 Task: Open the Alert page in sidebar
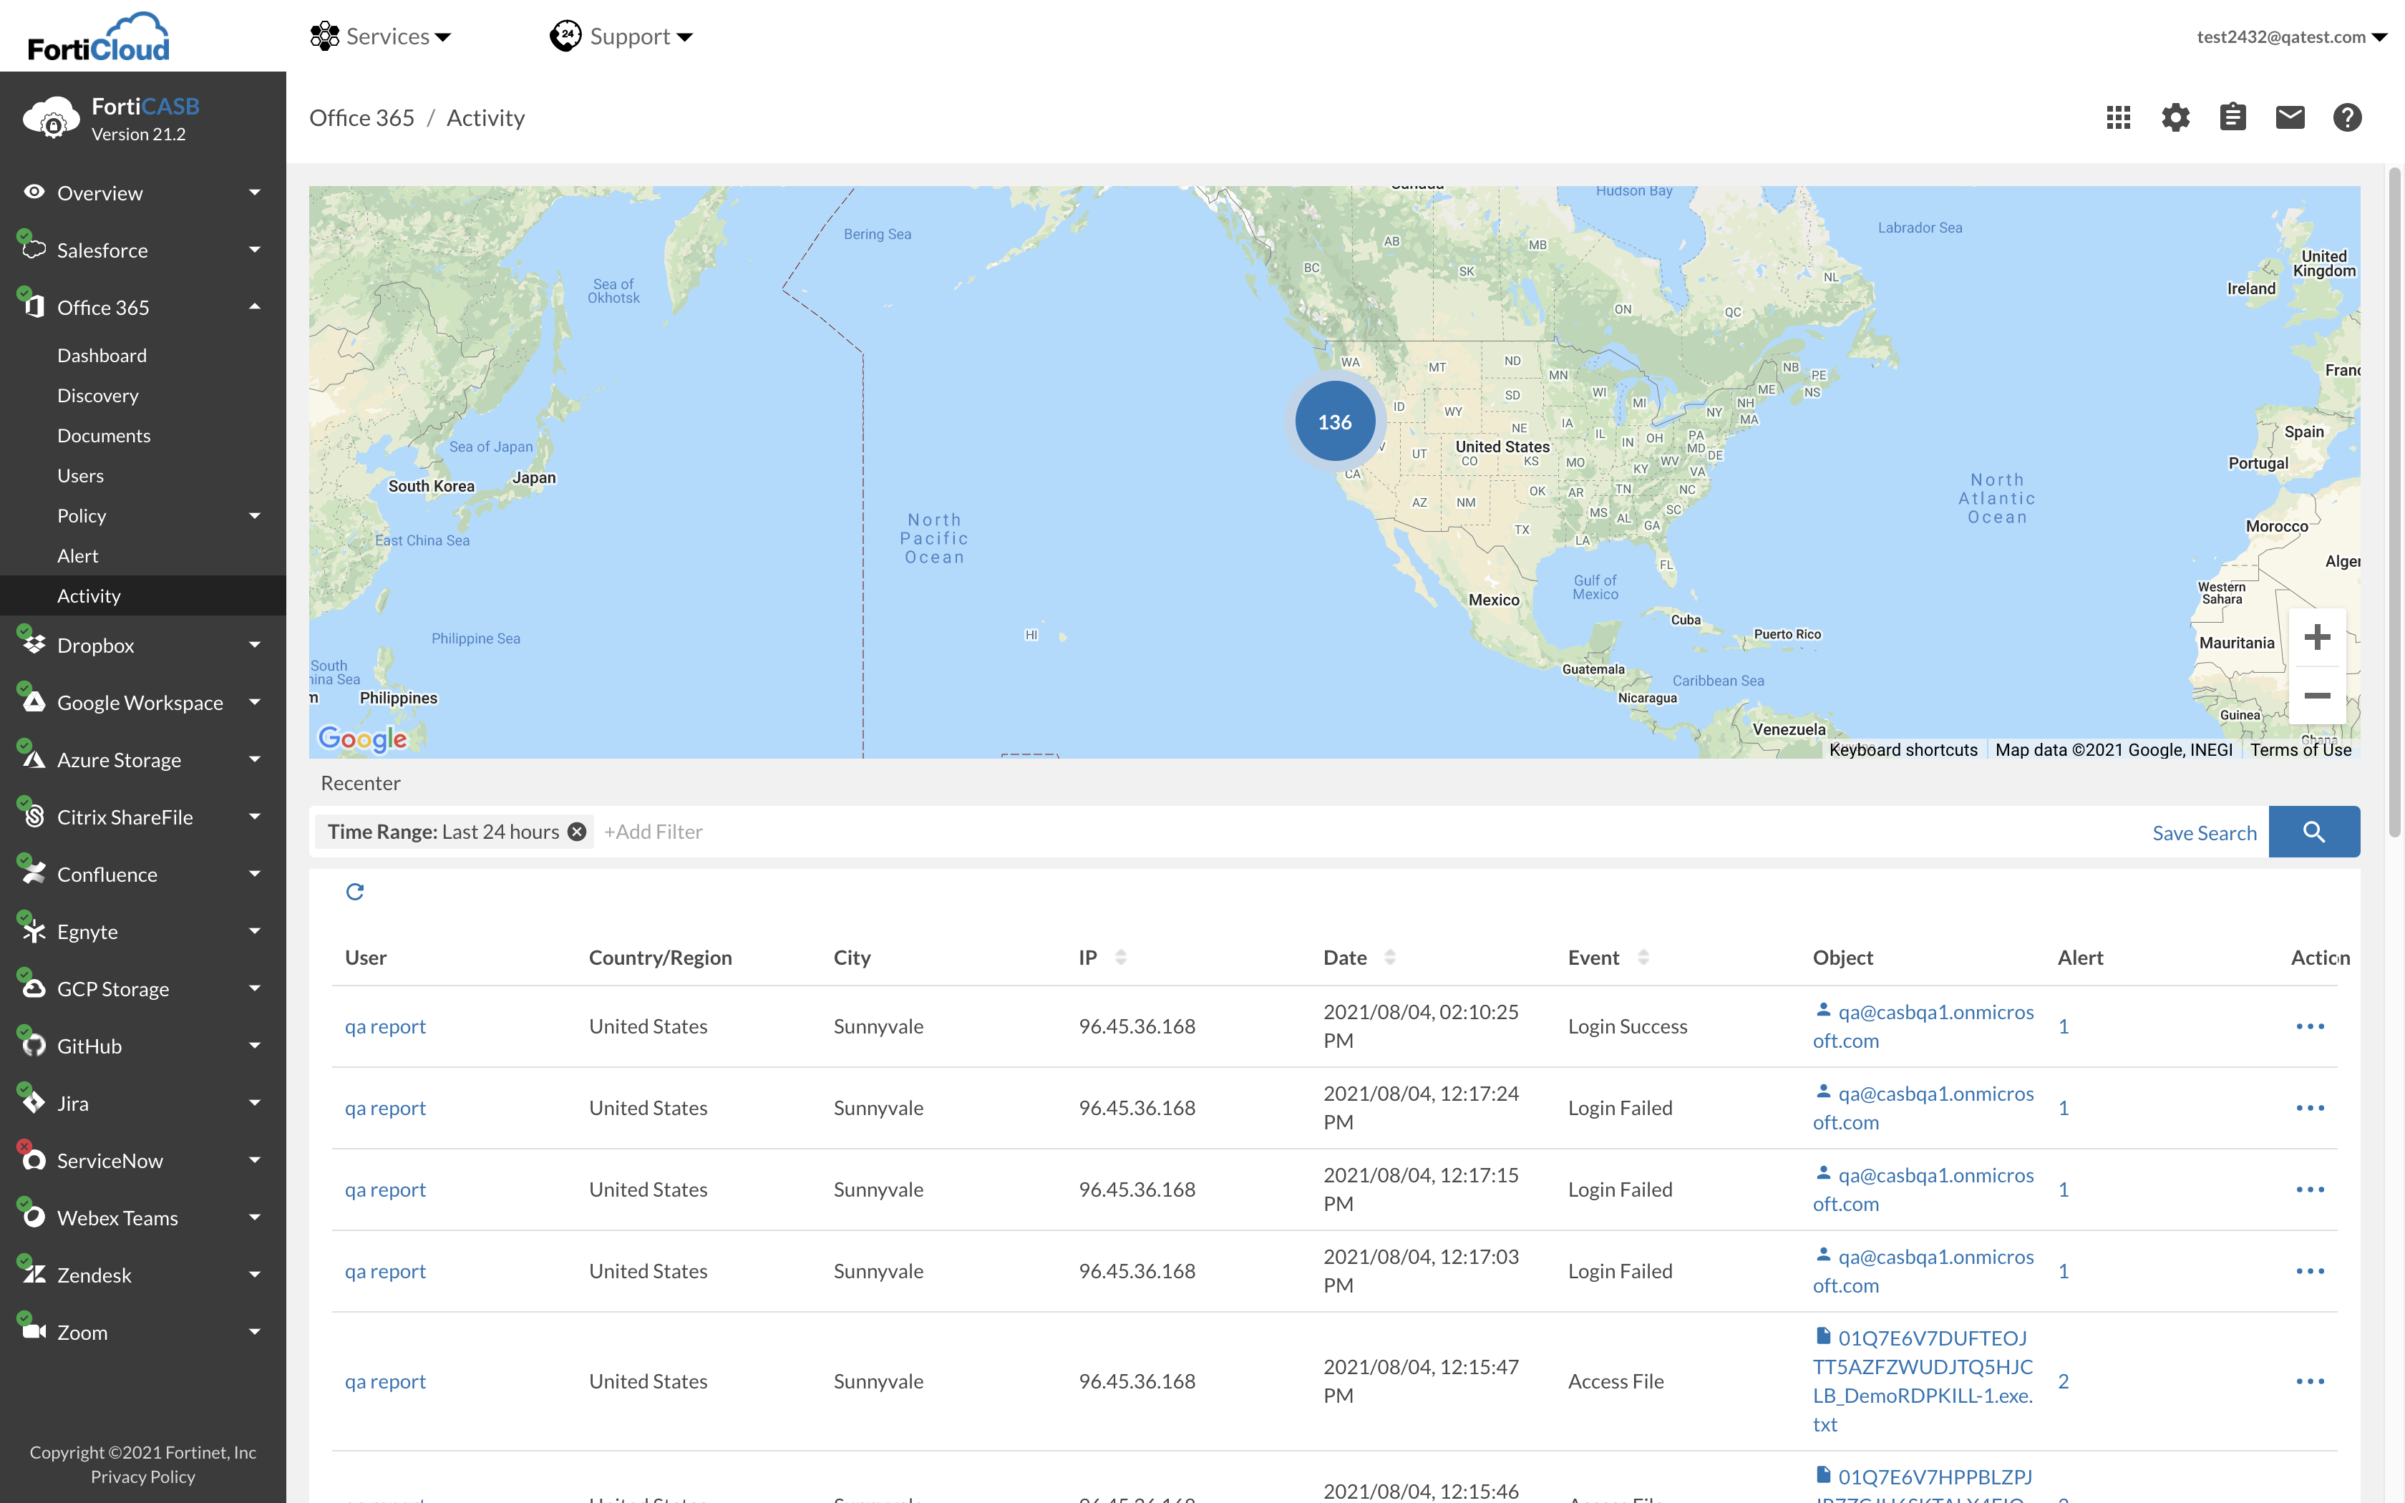click(x=77, y=555)
